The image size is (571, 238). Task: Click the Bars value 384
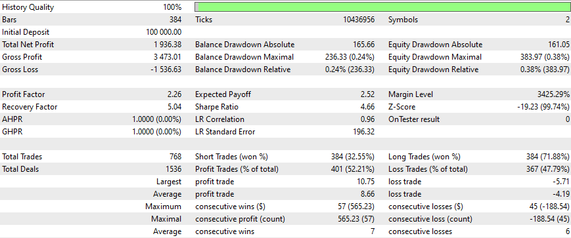(175, 20)
